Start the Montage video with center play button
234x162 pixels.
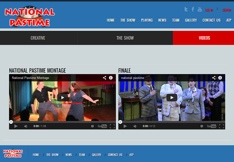pyautogui.click(x=63, y=98)
